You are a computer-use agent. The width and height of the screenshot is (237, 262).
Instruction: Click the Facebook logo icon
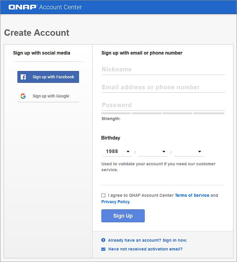tap(23, 77)
